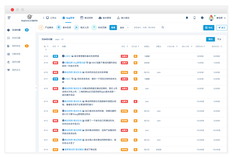The width and height of the screenshot is (233, 158).
Task: Collapse the left sidebar panel handle
Action: (x=36, y=88)
